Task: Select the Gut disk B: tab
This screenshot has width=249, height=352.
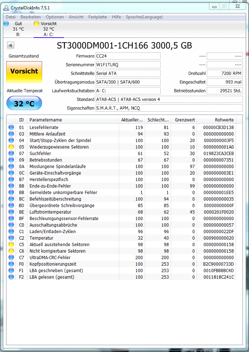Action: (x=18, y=29)
